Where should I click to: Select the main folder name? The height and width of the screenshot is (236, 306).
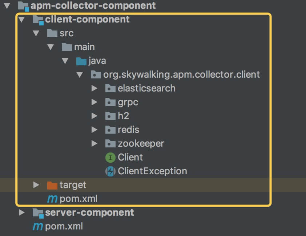coord(85,47)
